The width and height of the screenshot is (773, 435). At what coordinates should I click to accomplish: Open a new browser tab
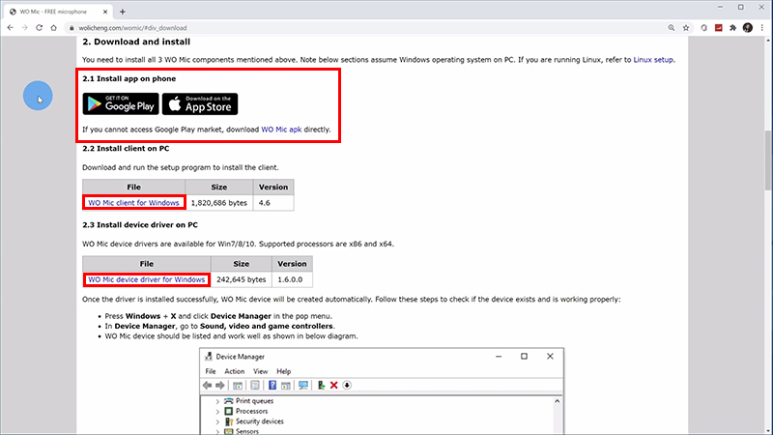[123, 12]
